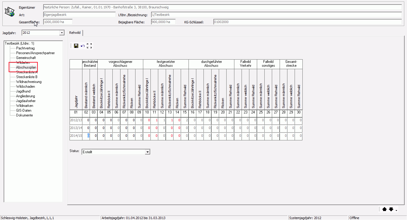
Task: Click the KG-Schlüssel field
Action: [x=307, y=22]
